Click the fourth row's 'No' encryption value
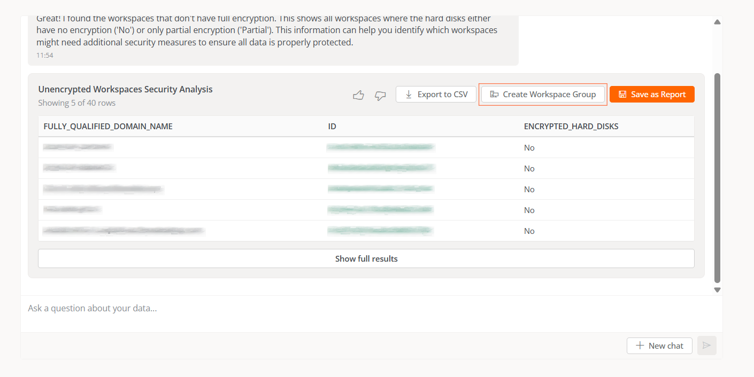This screenshot has width=754, height=377. (x=529, y=210)
